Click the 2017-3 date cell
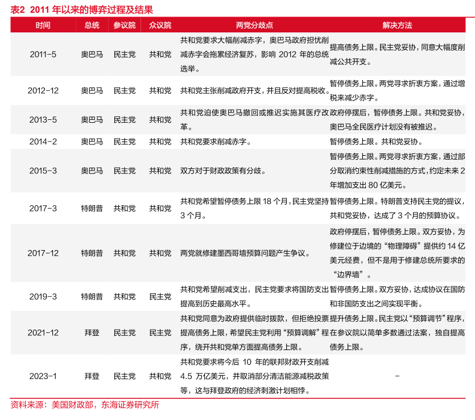 point(43,209)
